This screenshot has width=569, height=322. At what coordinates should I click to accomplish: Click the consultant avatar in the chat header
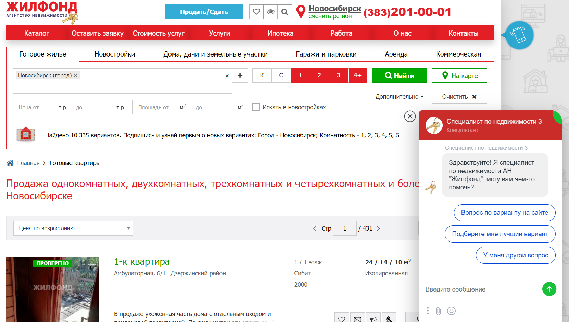(434, 125)
